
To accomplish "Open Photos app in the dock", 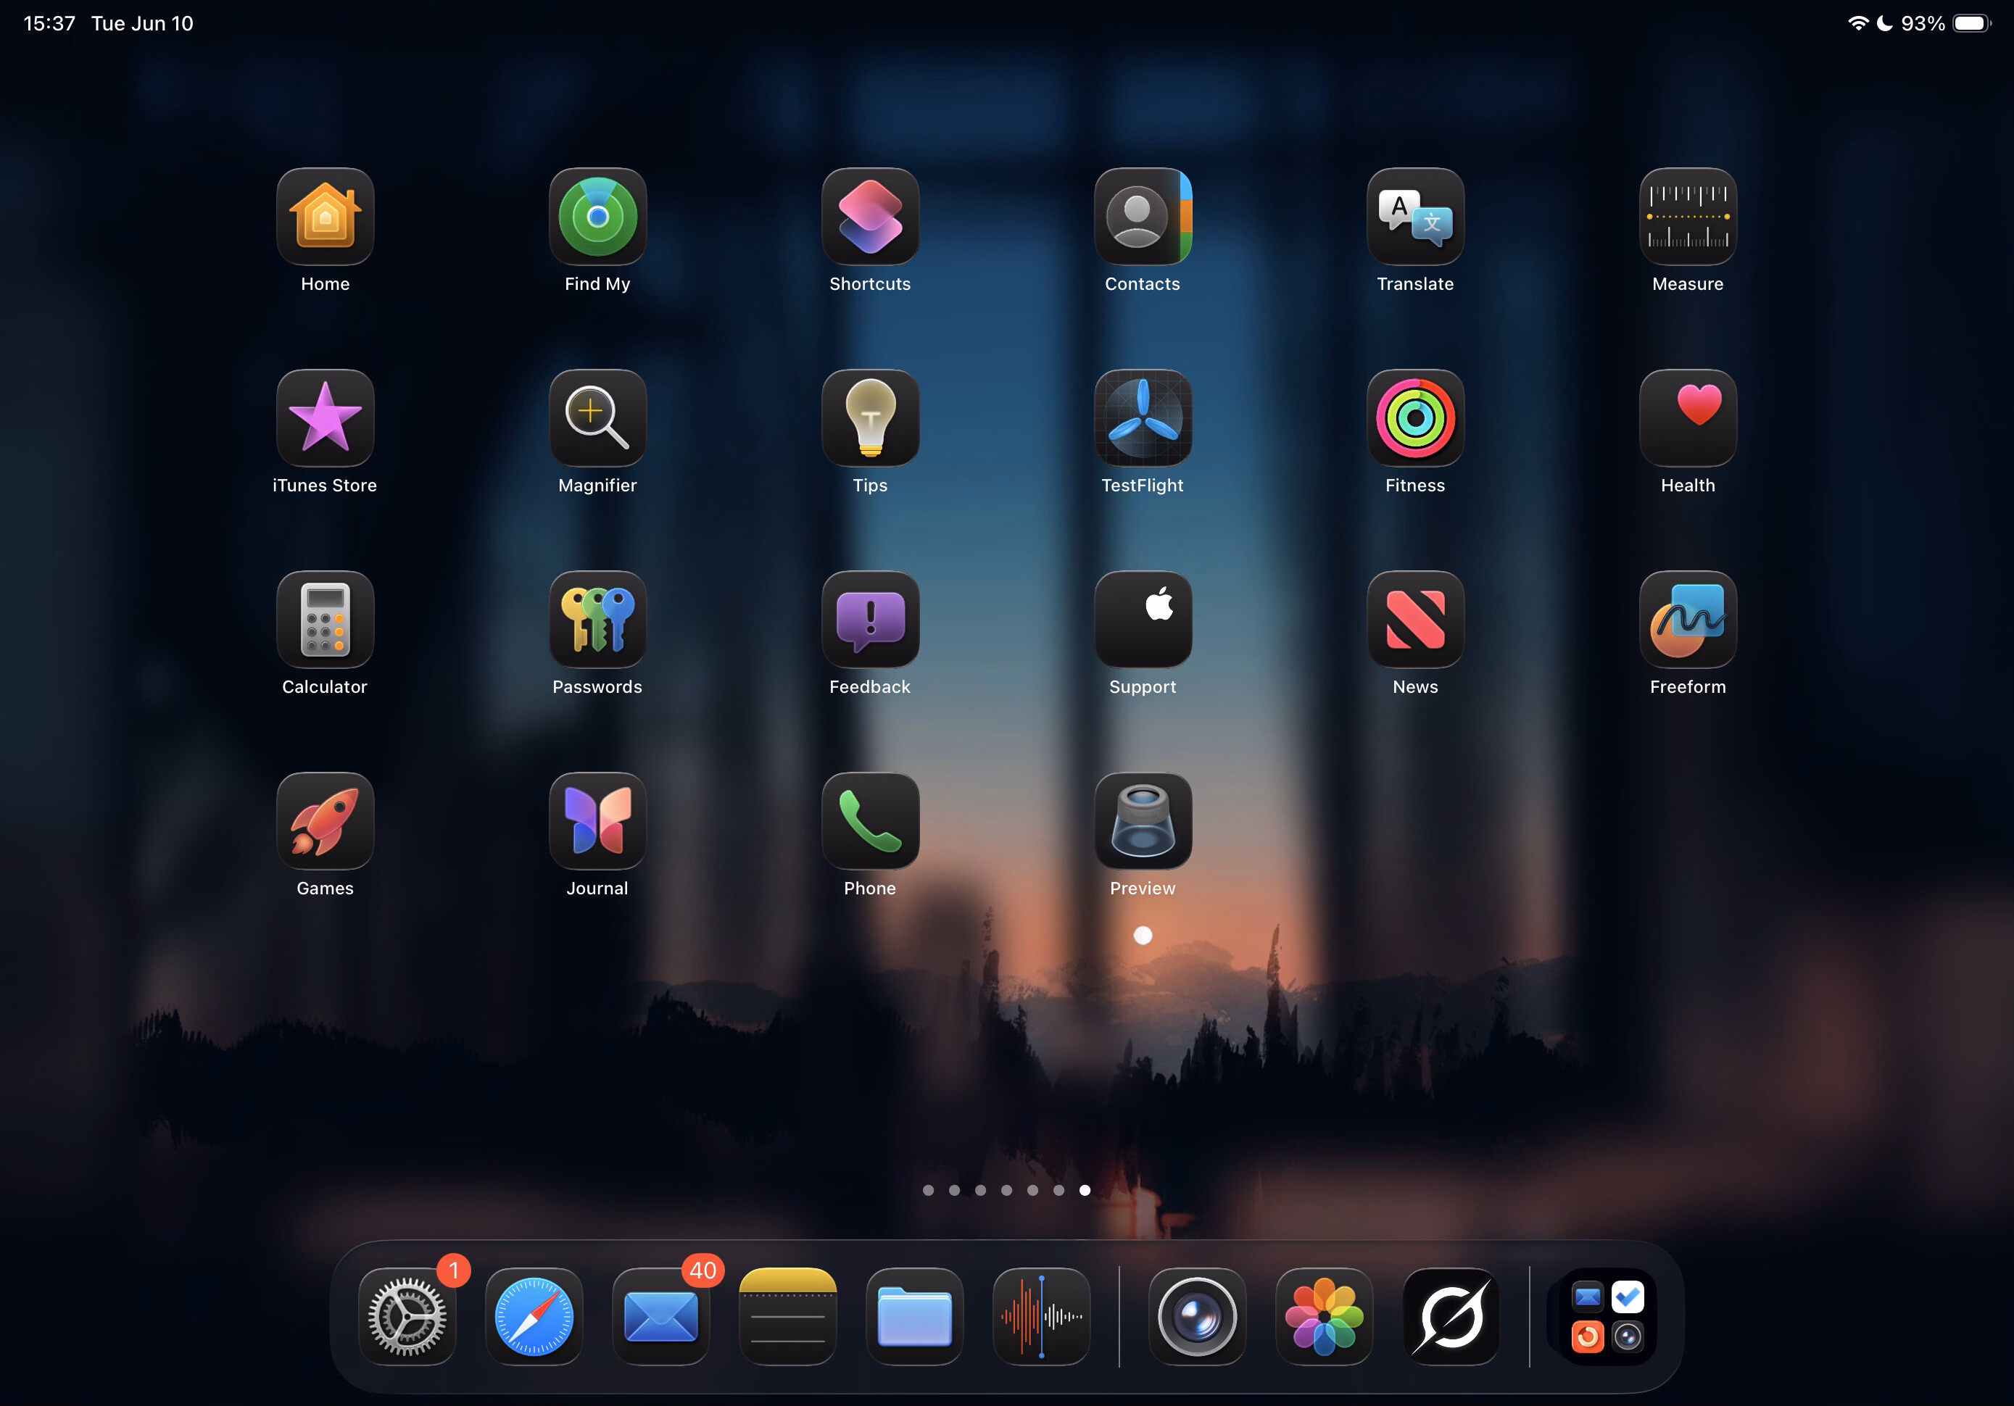I will [x=1325, y=1317].
